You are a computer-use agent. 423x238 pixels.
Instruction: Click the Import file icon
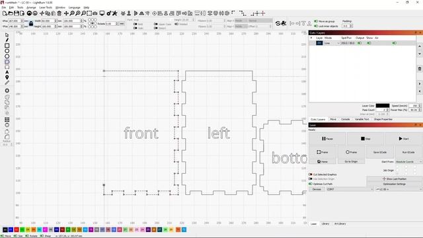pos(22,13)
